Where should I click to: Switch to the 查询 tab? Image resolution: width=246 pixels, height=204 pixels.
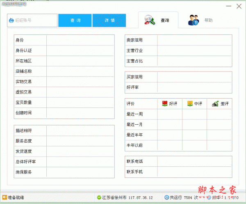158,20
